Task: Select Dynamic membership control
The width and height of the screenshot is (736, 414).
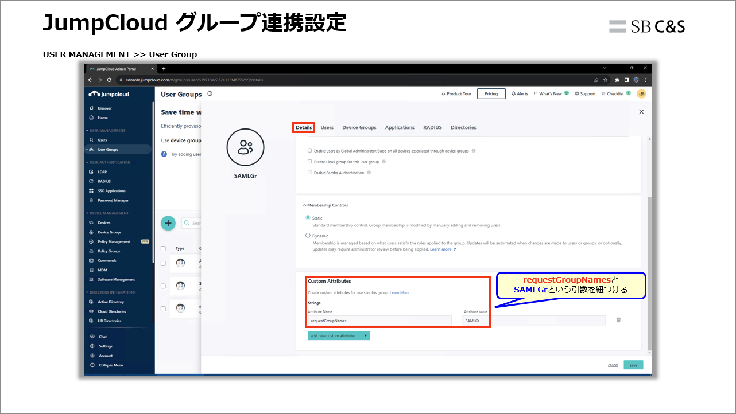Action: (x=308, y=236)
